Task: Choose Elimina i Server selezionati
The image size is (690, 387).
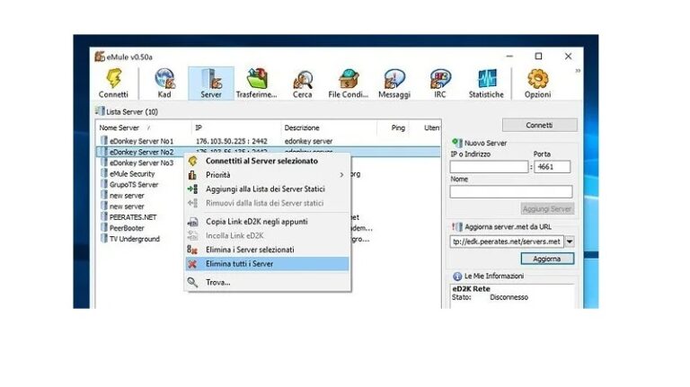Action: [x=267, y=250]
